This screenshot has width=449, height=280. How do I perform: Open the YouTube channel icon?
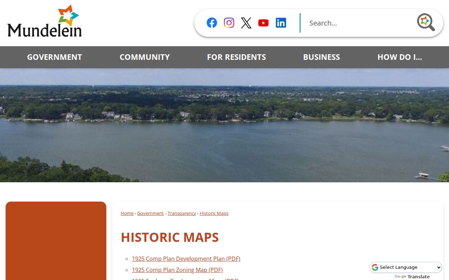point(263,23)
